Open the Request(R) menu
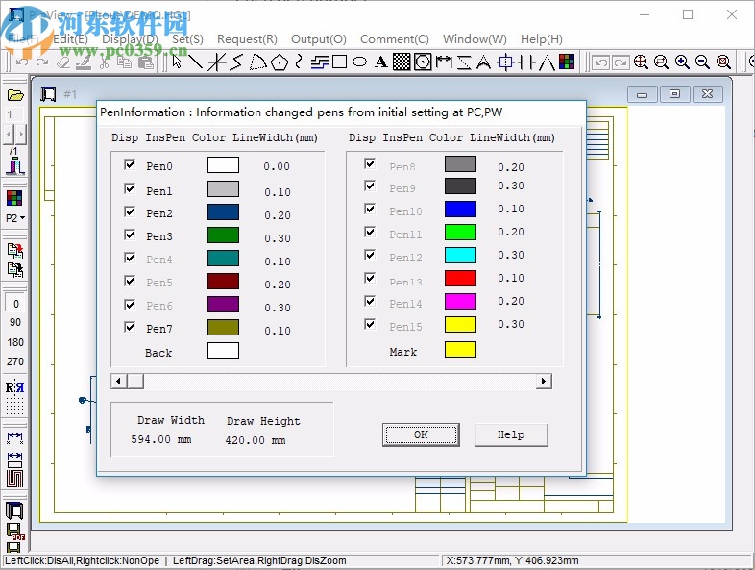 coord(247,39)
